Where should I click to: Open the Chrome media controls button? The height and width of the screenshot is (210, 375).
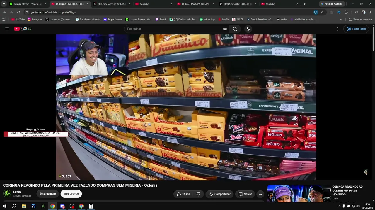(x=357, y=12)
